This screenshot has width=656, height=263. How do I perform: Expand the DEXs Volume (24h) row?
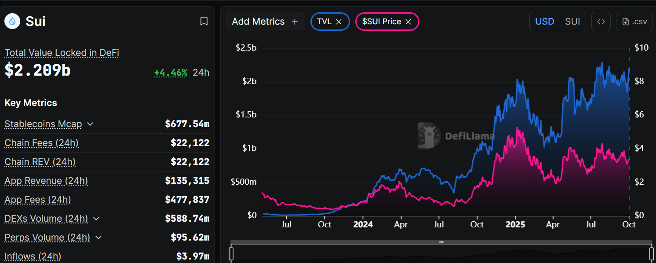click(x=96, y=219)
